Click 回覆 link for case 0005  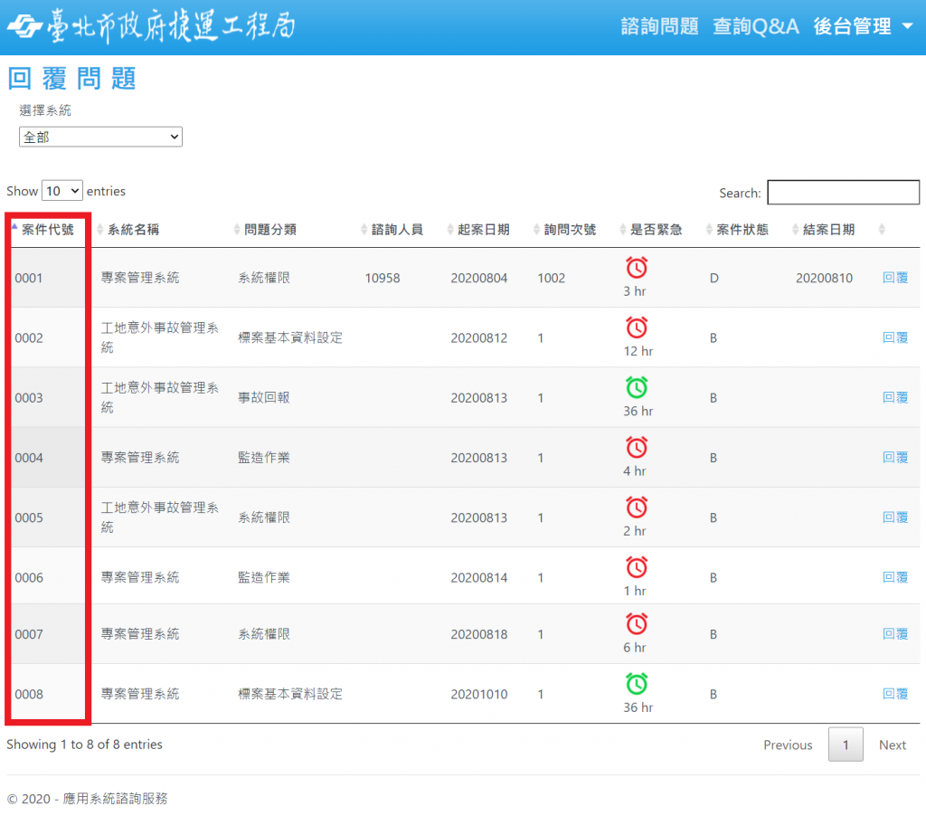click(x=894, y=517)
